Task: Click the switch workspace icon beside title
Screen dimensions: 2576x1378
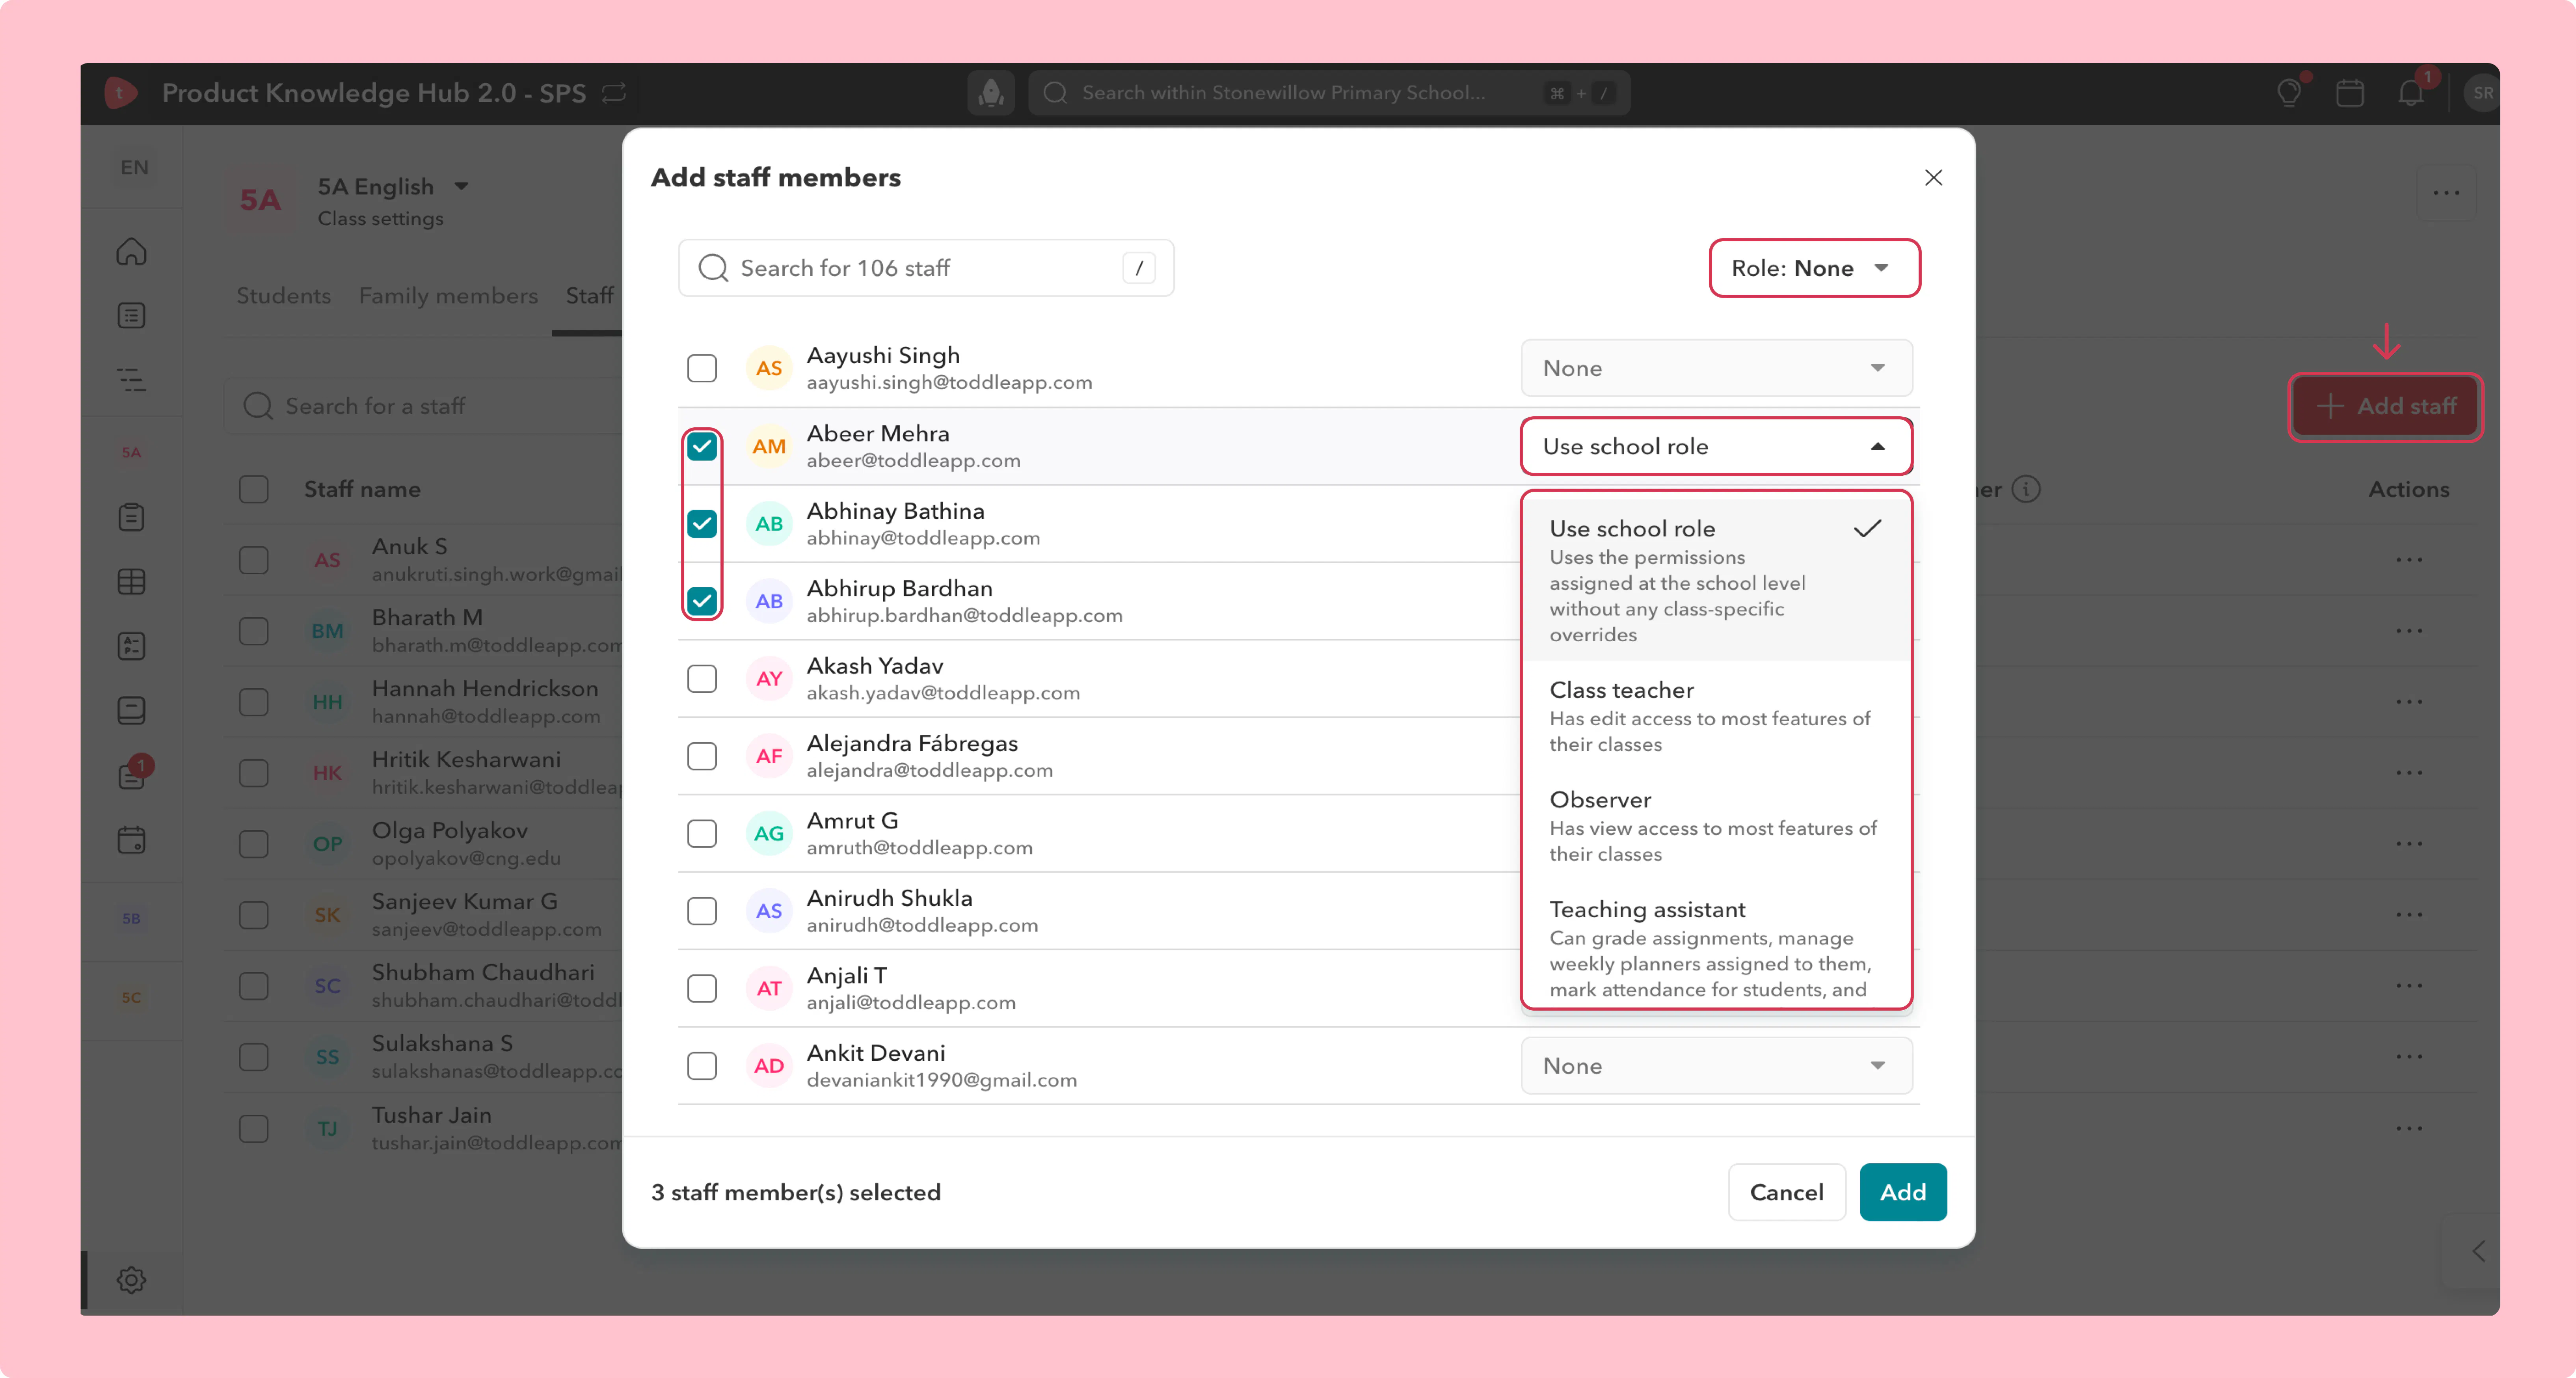Action: click(614, 93)
